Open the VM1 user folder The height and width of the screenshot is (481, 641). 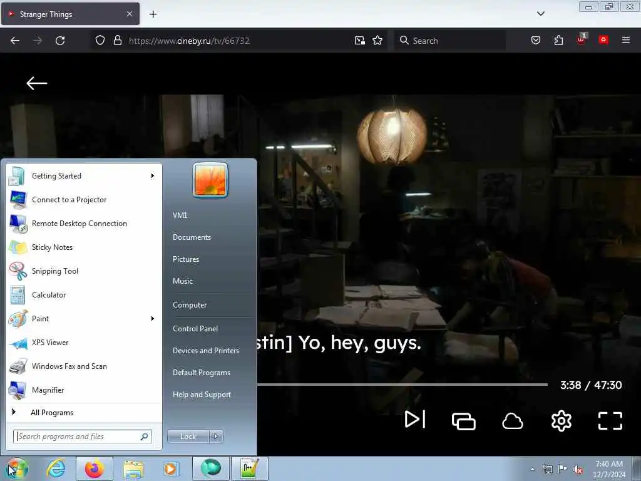pos(180,215)
